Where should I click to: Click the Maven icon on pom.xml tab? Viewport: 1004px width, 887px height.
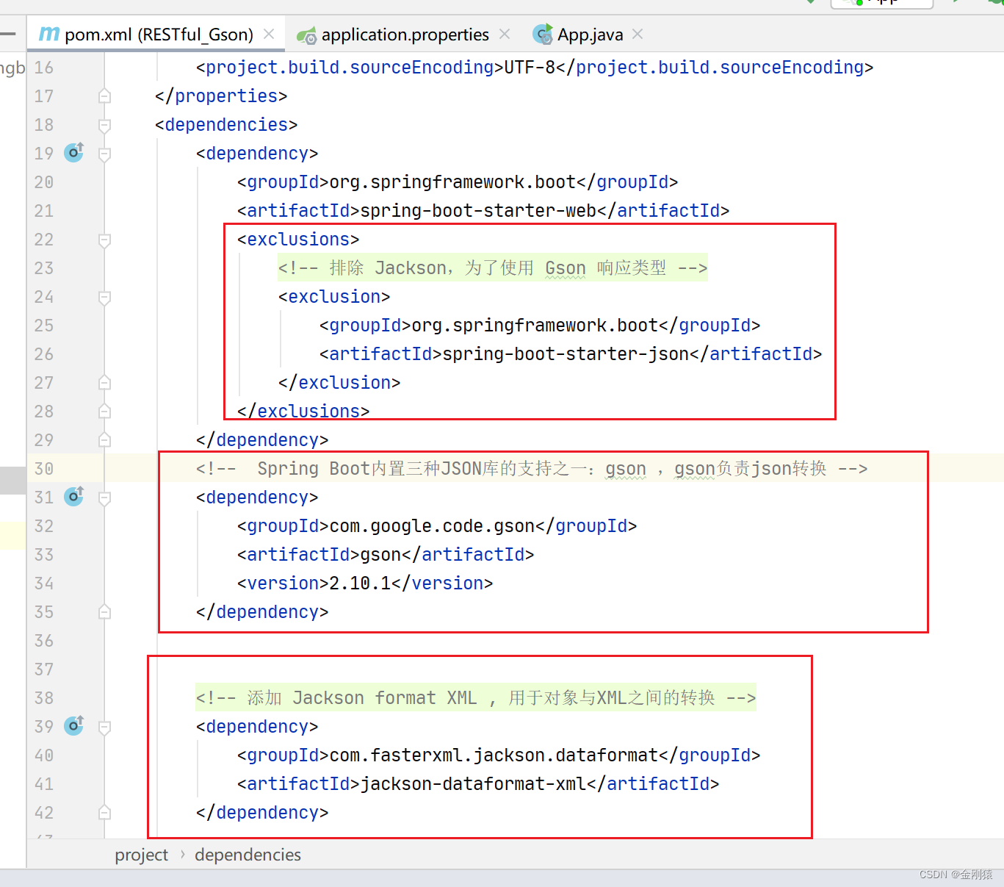coord(49,34)
